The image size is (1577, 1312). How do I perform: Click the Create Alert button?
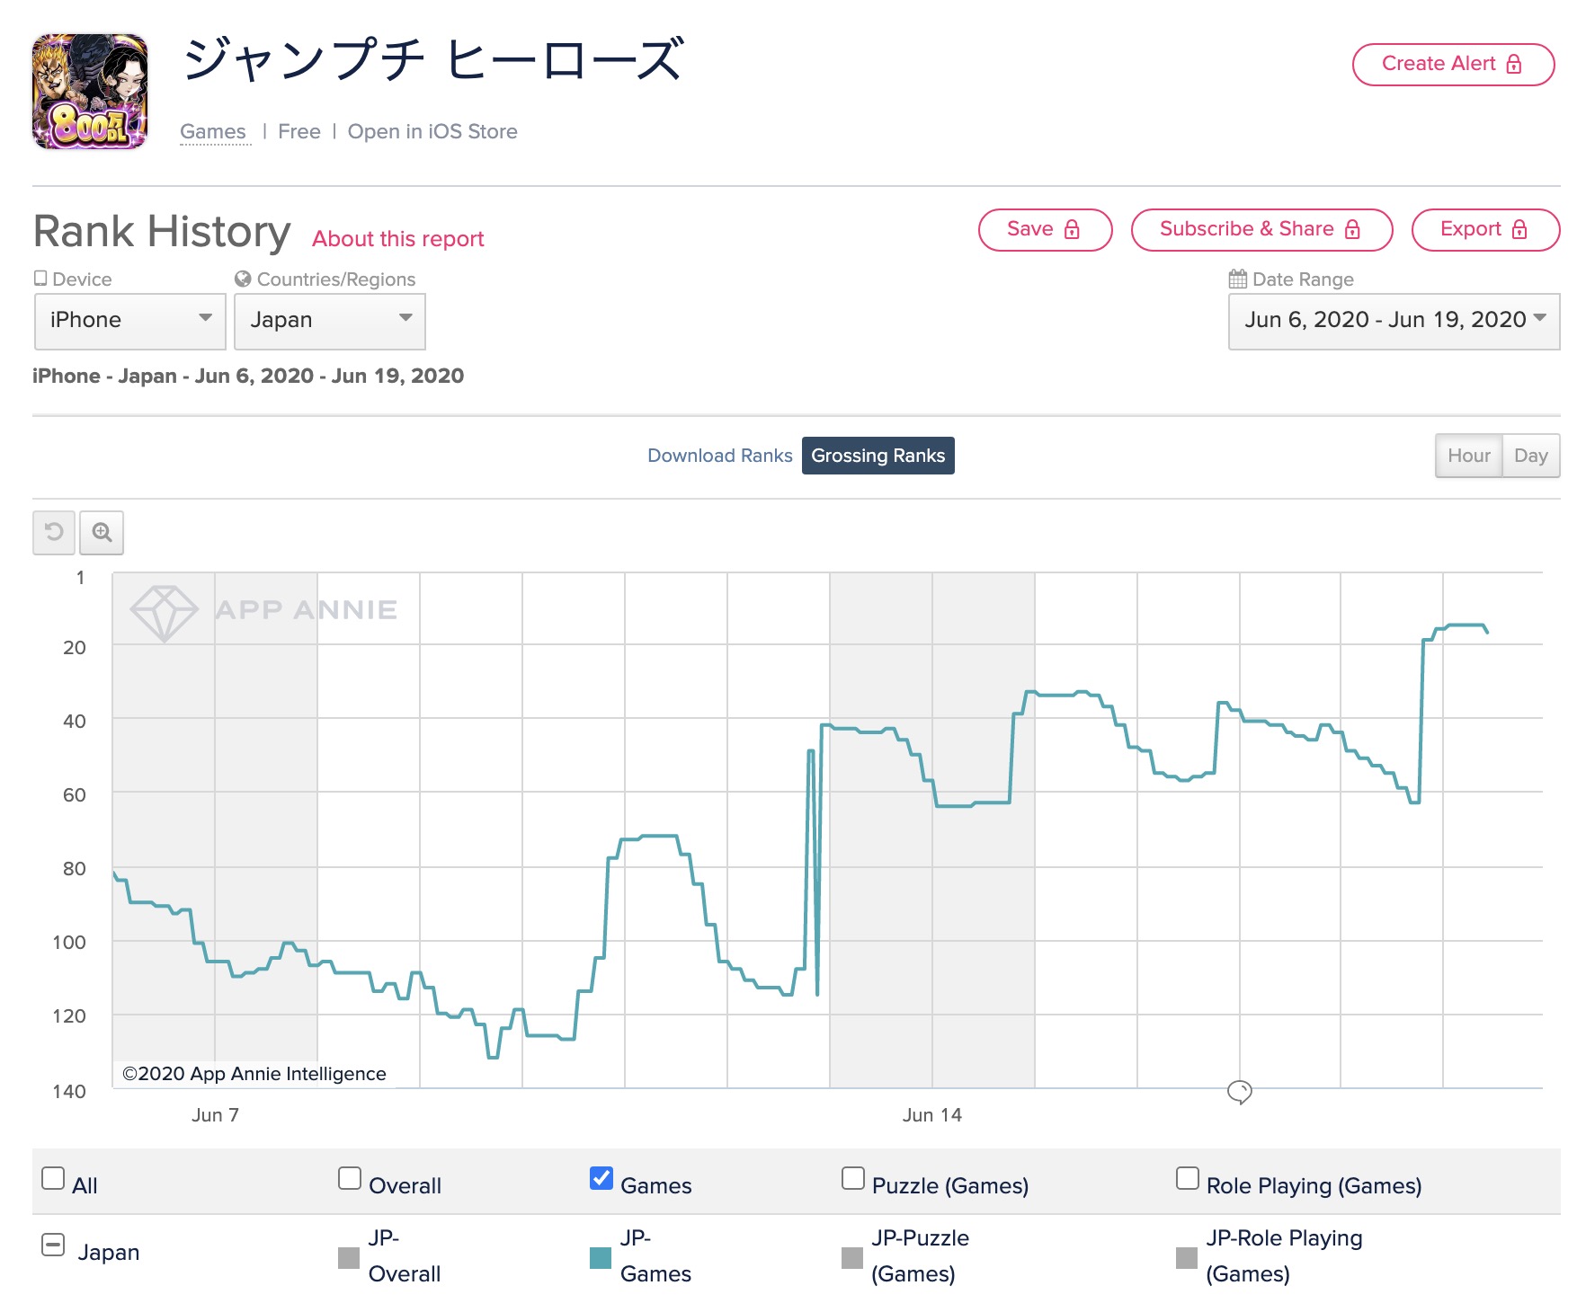[1453, 64]
